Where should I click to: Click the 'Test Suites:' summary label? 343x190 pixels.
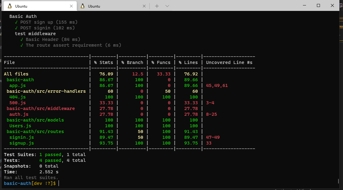tap(20, 155)
